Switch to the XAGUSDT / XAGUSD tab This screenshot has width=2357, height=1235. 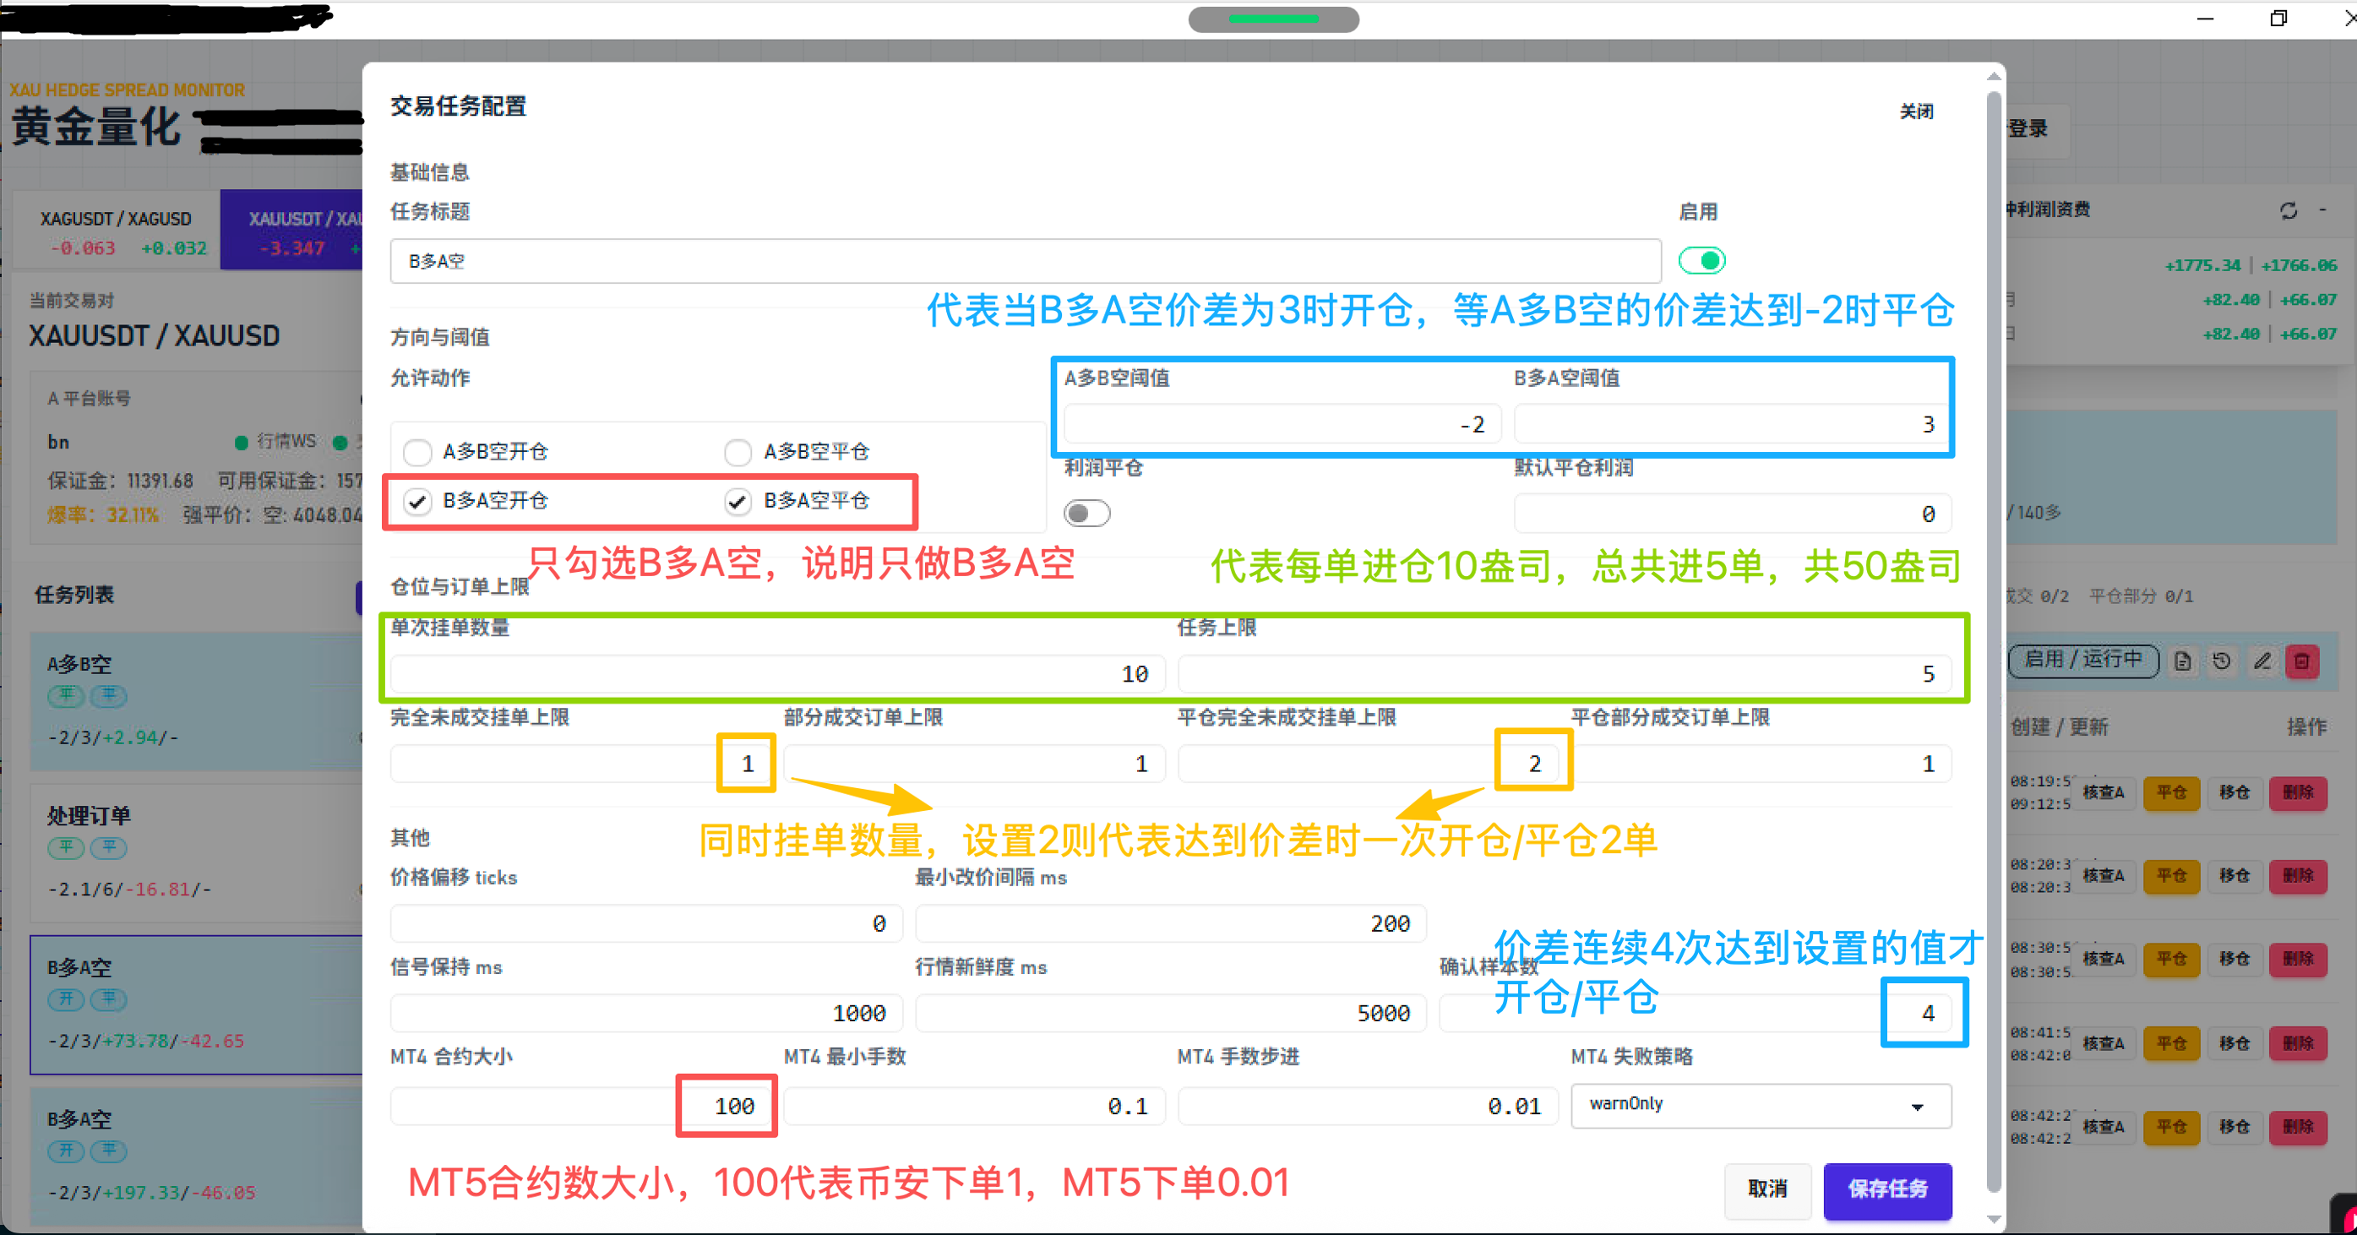[x=117, y=231]
